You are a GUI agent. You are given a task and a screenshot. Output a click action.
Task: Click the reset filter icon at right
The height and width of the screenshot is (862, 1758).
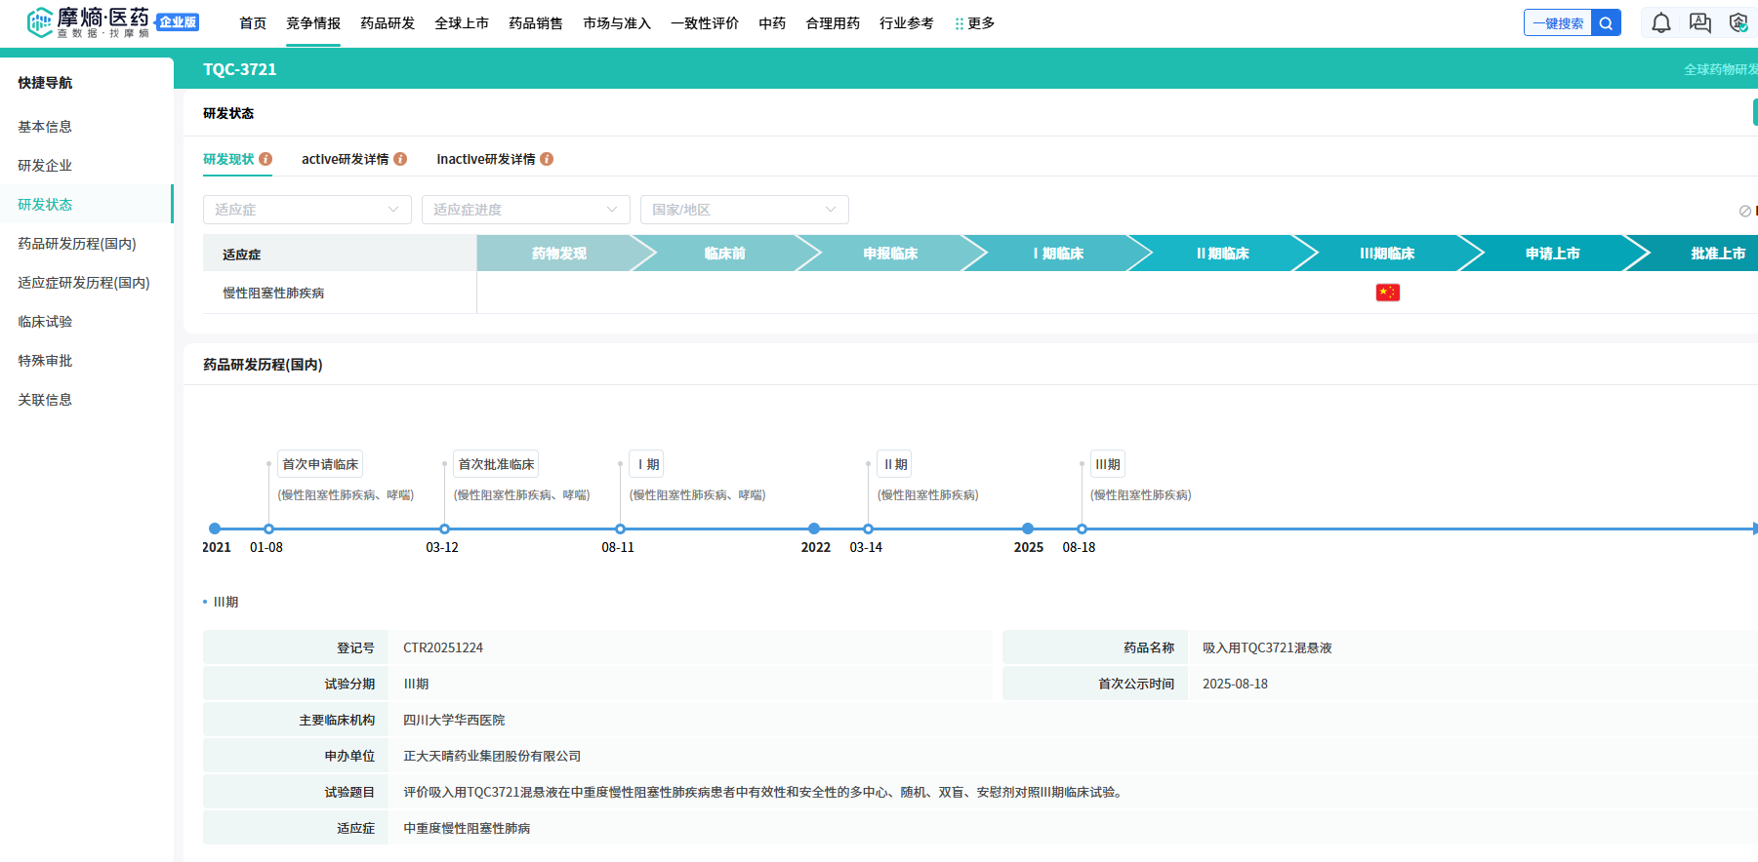1744,211
